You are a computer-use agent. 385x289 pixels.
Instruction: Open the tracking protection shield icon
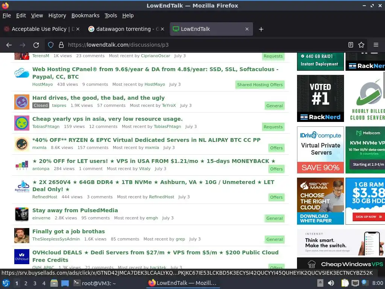point(51,45)
